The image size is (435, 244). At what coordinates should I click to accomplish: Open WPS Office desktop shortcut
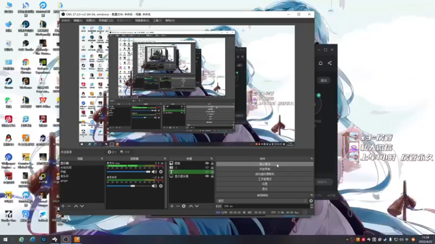(x=43, y=102)
